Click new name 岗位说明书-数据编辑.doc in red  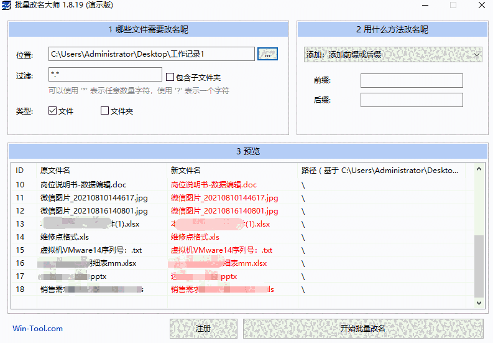click(x=214, y=184)
